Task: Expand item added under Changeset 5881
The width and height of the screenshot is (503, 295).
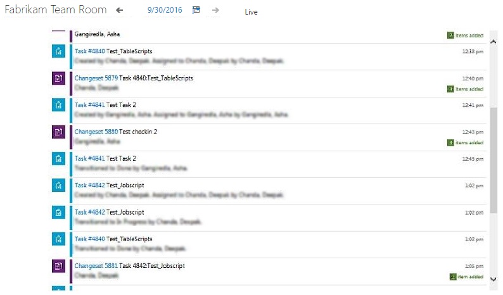Action: tap(466, 277)
